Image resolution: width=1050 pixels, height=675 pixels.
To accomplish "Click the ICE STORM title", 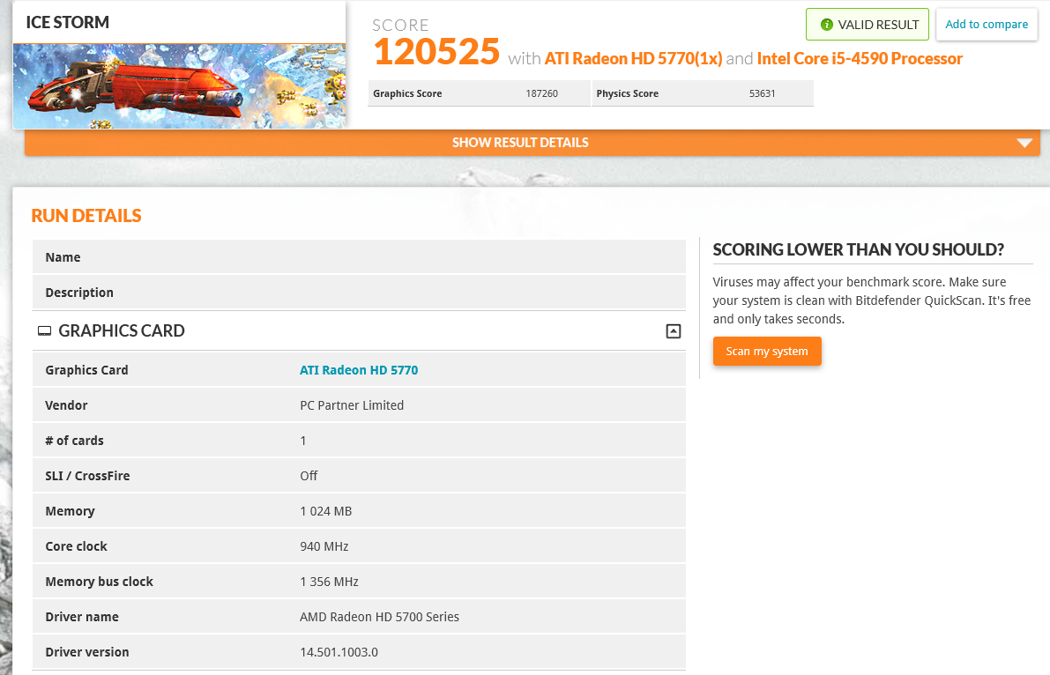I will click(x=68, y=22).
